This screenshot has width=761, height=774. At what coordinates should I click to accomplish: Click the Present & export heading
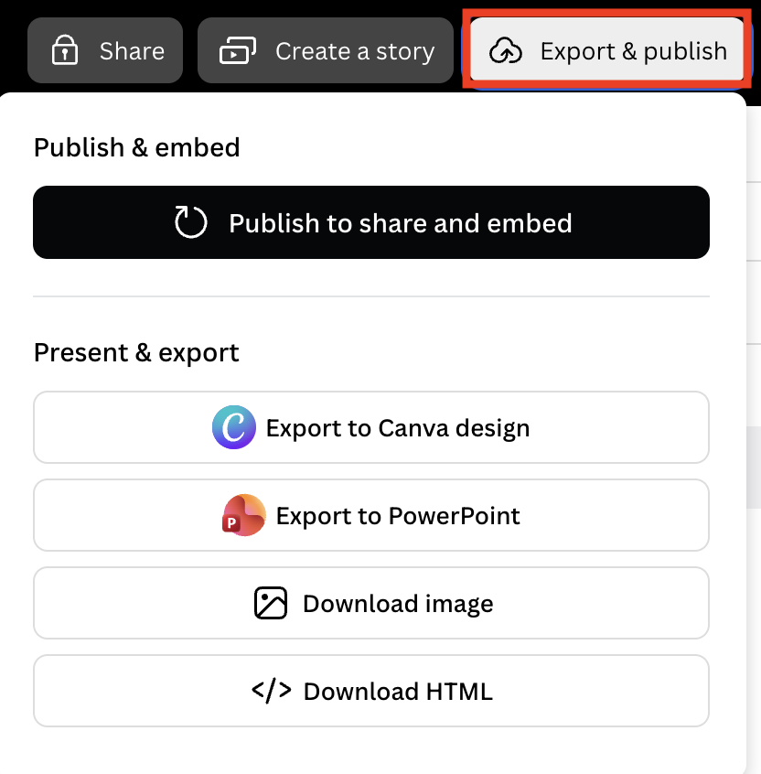(x=136, y=352)
